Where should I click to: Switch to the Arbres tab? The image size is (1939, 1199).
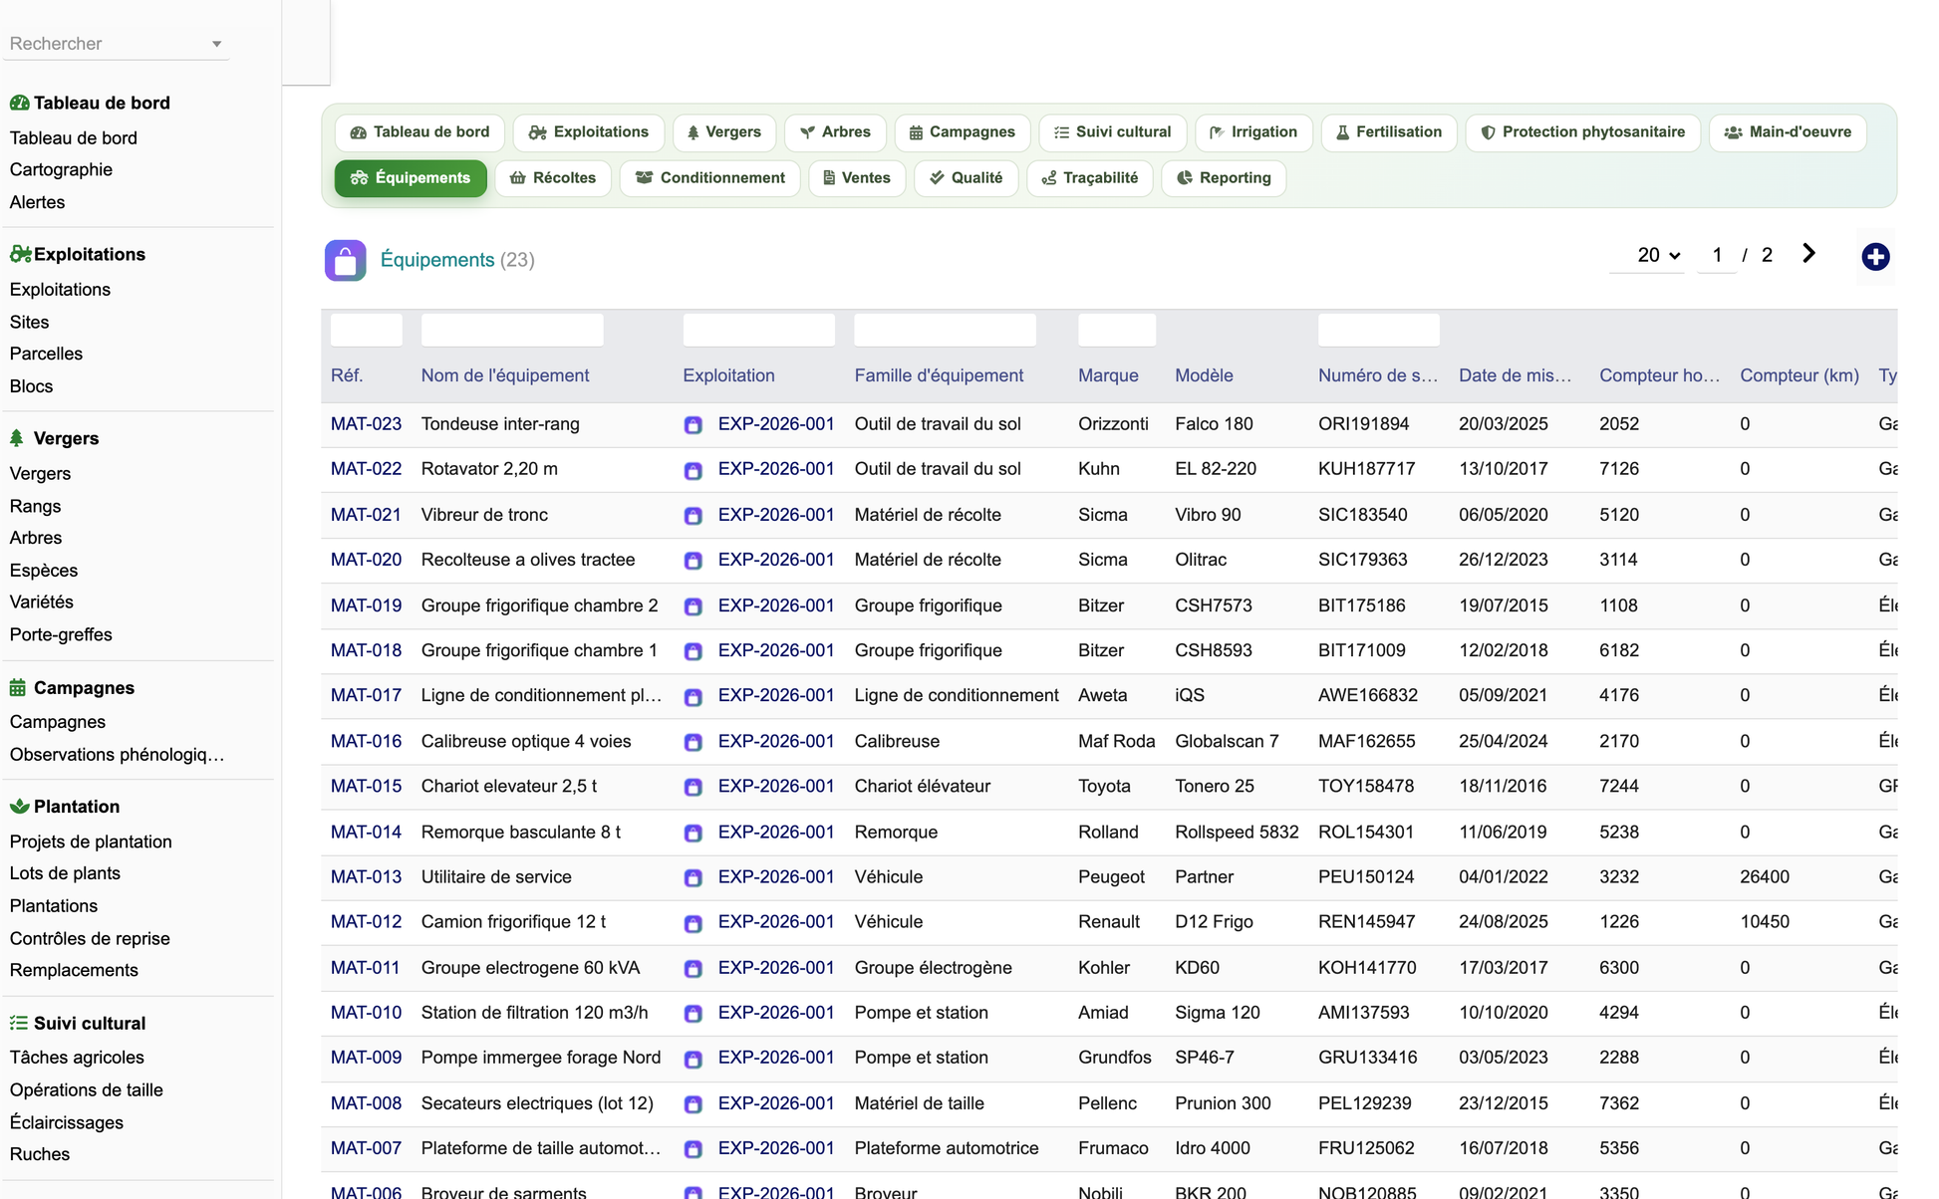tap(835, 132)
